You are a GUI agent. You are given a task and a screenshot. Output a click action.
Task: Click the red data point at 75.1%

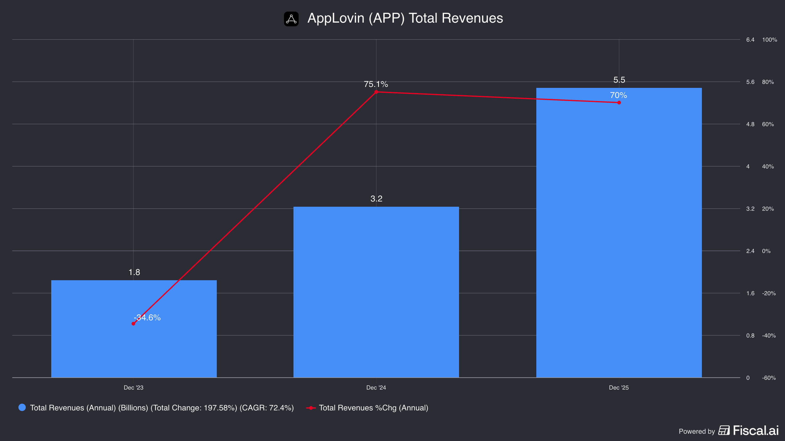(x=376, y=92)
